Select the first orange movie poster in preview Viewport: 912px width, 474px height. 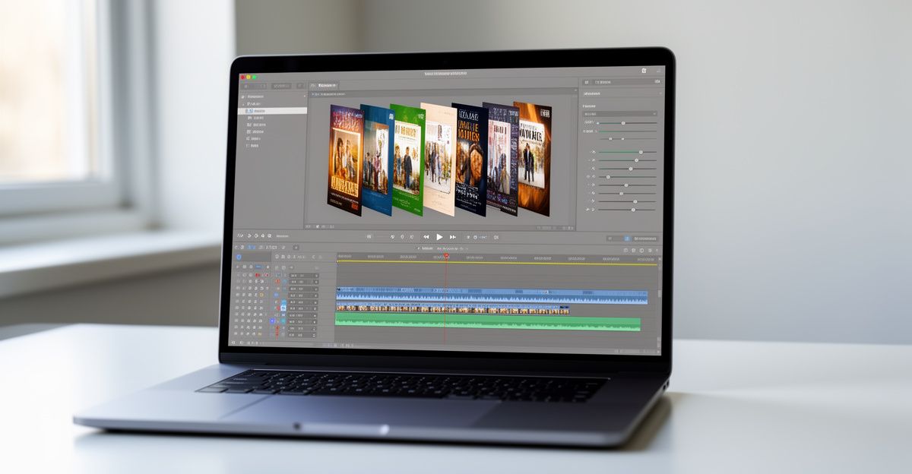(x=346, y=160)
